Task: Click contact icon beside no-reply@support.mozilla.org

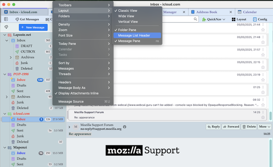Action: (125, 127)
